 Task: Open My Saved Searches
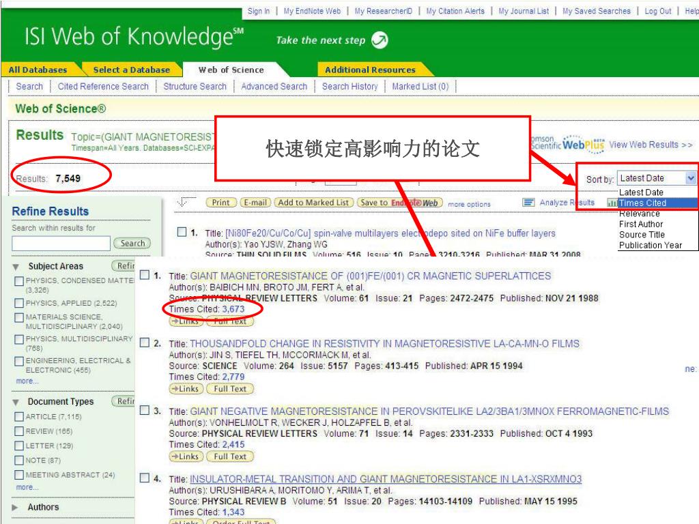point(597,11)
